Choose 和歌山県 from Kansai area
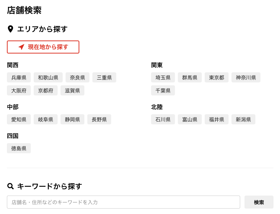 [x=48, y=77]
